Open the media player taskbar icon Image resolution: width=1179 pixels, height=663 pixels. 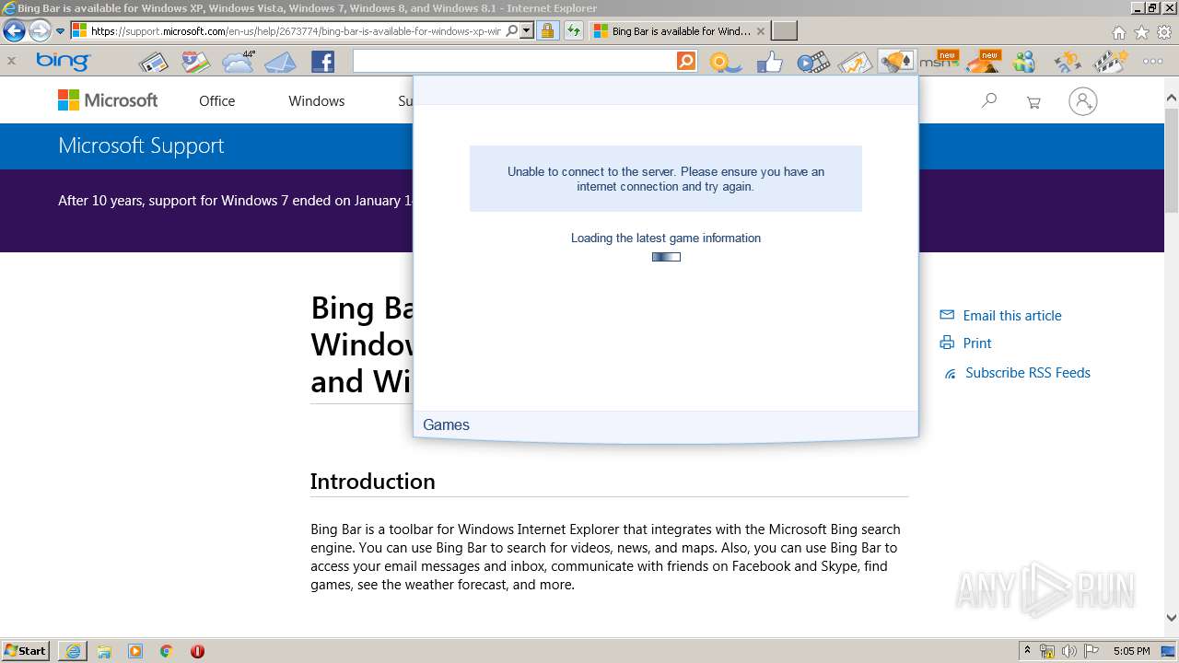pyautogui.click(x=135, y=651)
